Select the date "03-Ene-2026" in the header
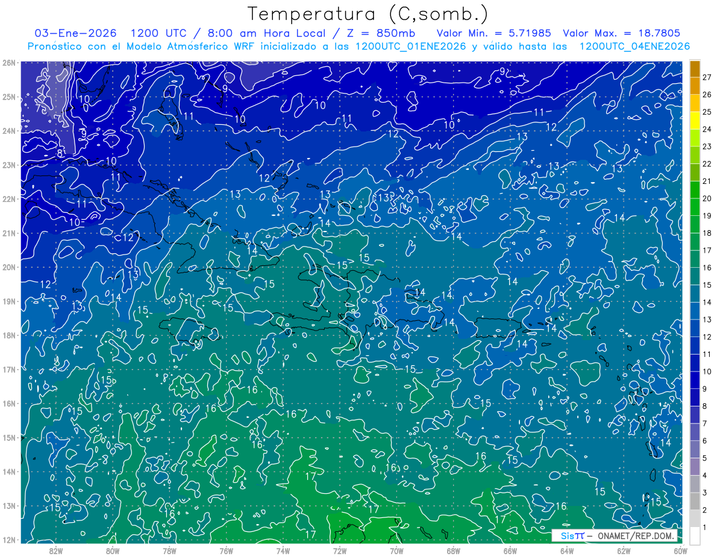The height and width of the screenshot is (559, 723). tap(75, 33)
